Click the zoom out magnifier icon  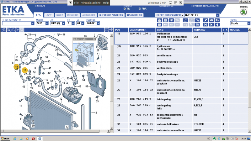(8, 30)
